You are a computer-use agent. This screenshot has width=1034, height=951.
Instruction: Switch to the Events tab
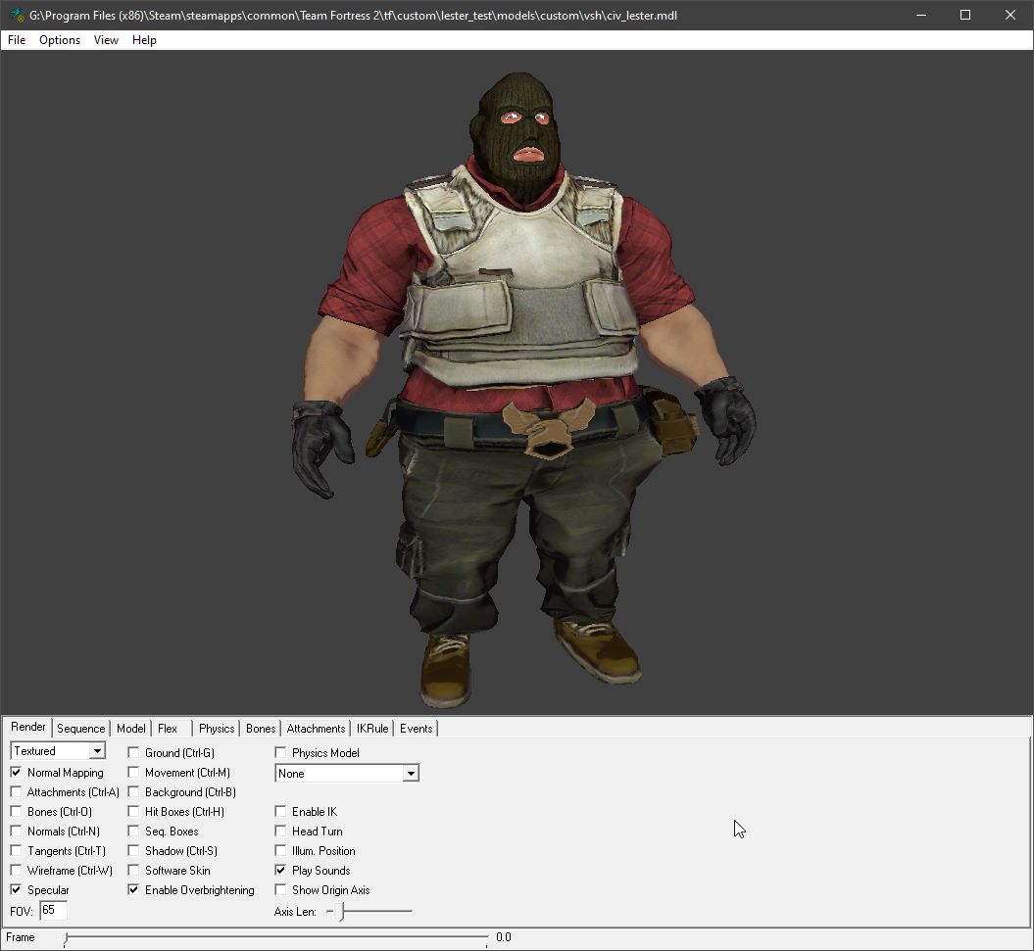coord(417,729)
